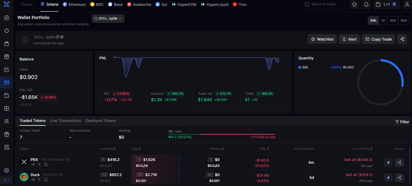
Task: Open PRX search icon
Action: point(45,164)
